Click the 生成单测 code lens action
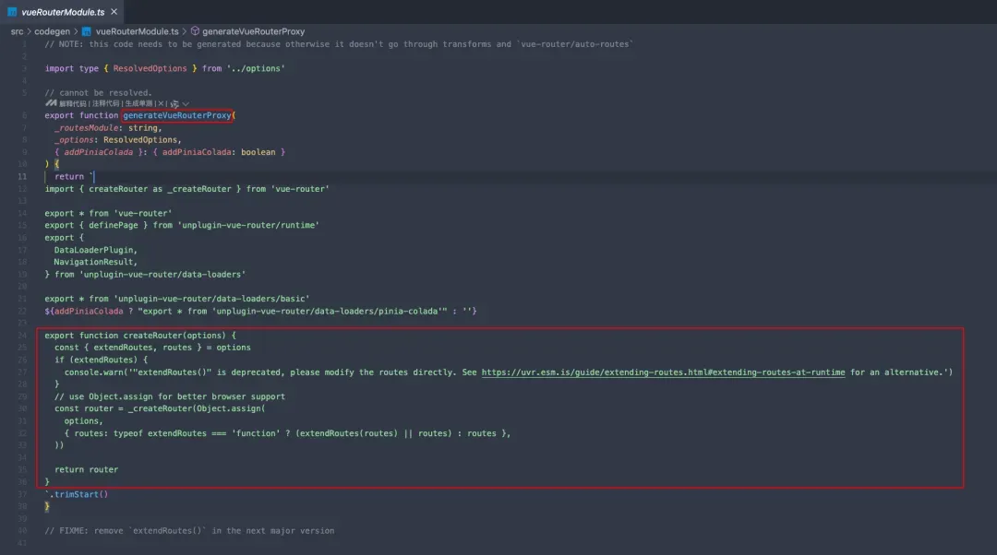This screenshot has height=555, width=997. click(x=138, y=103)
